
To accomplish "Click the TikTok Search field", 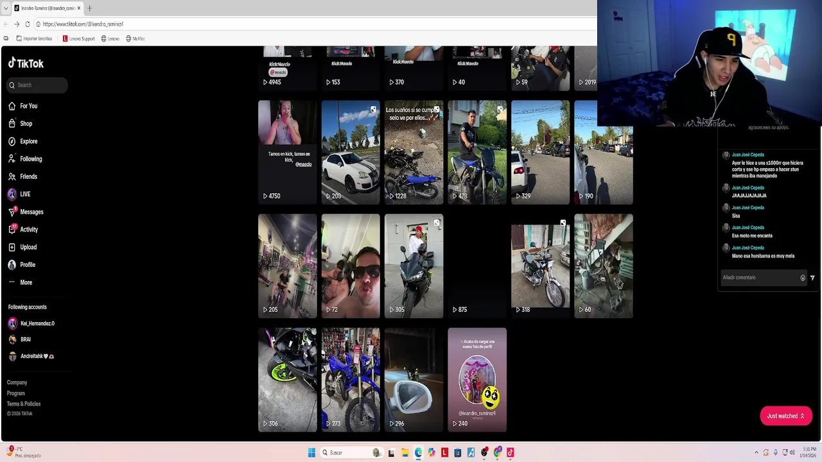I will (x=37, y=85).
